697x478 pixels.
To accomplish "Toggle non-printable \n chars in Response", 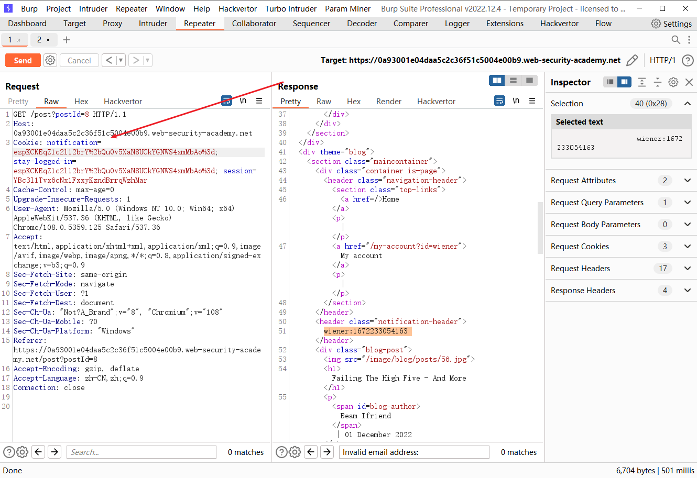I will point(516,101).
